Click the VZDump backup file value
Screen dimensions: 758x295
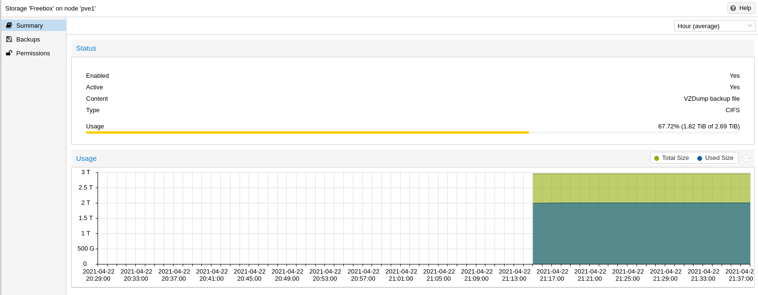pyautogui.click(x=712, y=98)
